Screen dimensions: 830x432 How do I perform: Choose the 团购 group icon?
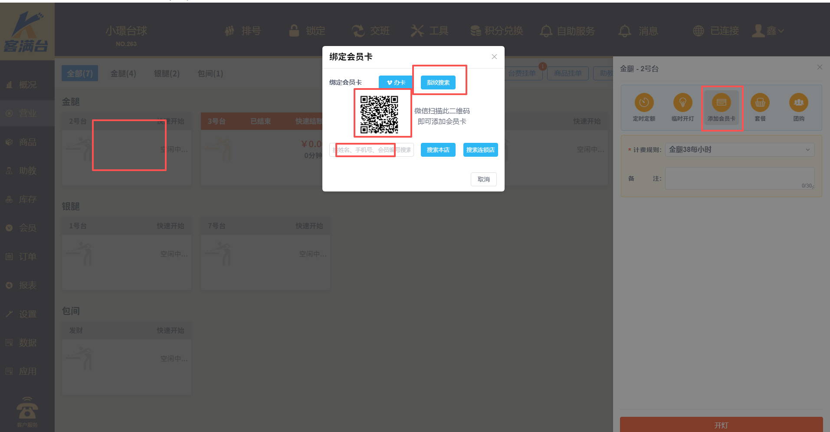click(798, 103)
